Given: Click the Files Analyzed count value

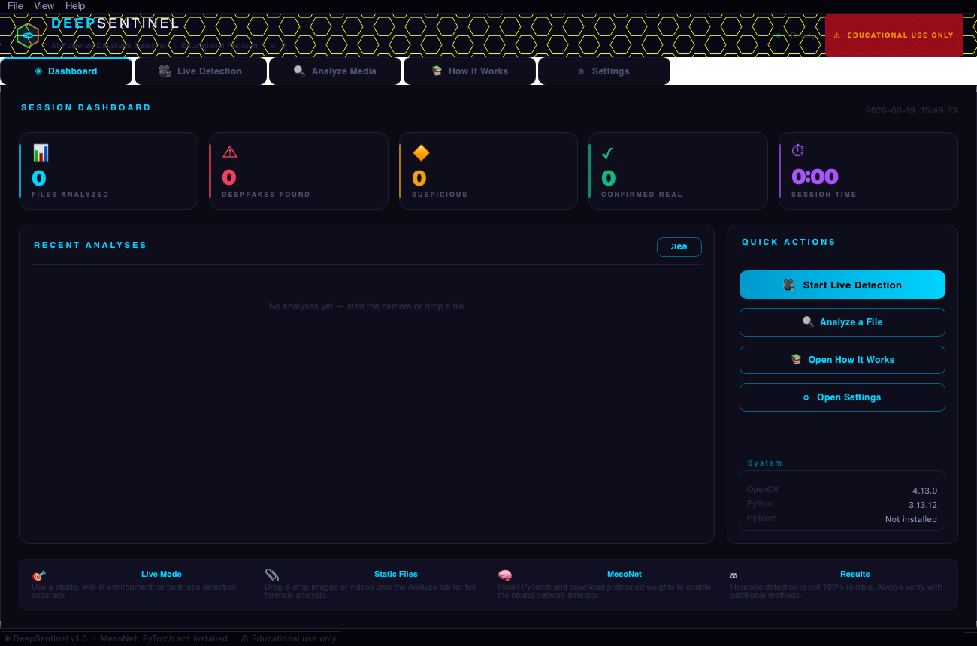Looking at the screenshot, I should (39, 178).
